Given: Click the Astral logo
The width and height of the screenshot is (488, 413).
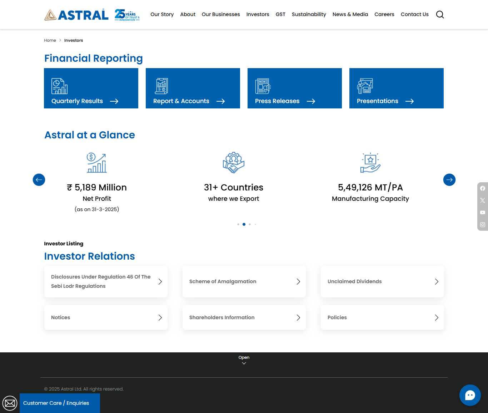Looking at the screenshot, I should click(x=76, y=15).
